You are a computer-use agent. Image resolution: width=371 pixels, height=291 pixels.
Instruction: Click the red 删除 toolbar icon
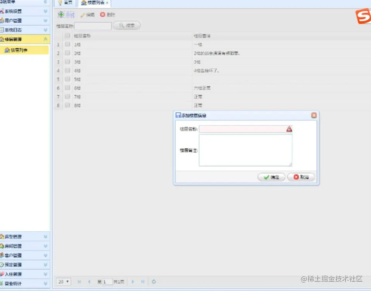[x=103, y=15]
